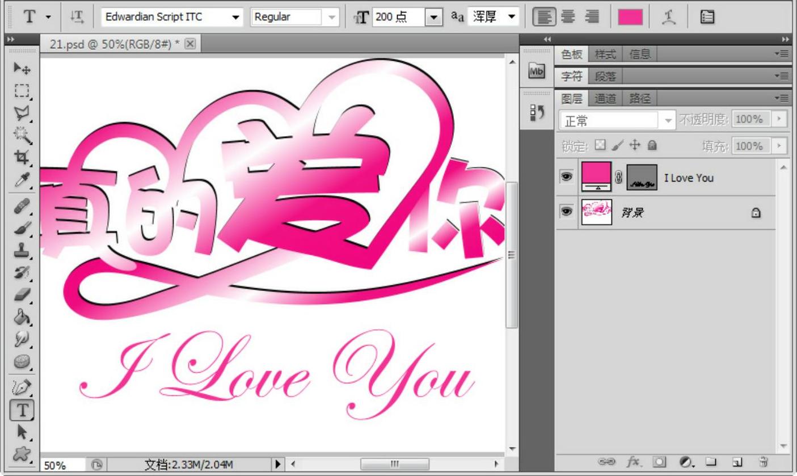Close the 21.psd document tab
The height and width of the screenshot is (476, 797).
(190, 44)
